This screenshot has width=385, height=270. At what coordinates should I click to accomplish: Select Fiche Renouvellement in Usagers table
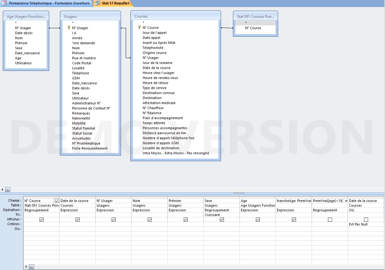tap(90, 148)
